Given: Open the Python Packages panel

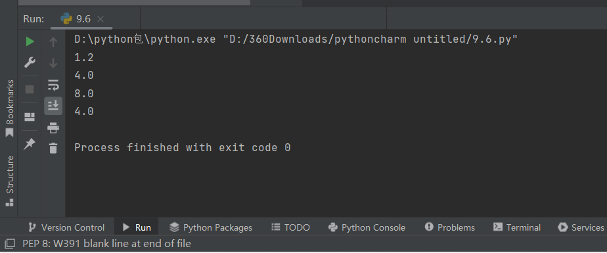Looking at the screenshot, I should click(211, 227).
